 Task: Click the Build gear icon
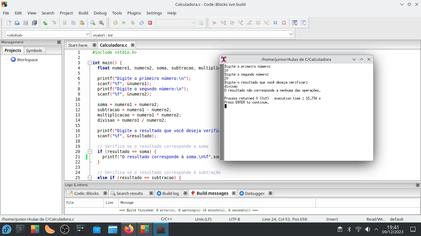click(116, 23)
